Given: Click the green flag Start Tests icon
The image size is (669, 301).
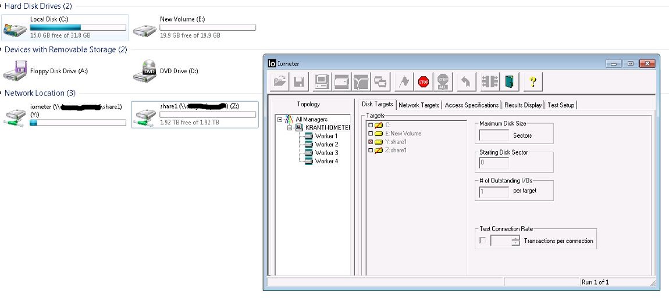Looking at the screenshot, I should click(x=404, y=81).
